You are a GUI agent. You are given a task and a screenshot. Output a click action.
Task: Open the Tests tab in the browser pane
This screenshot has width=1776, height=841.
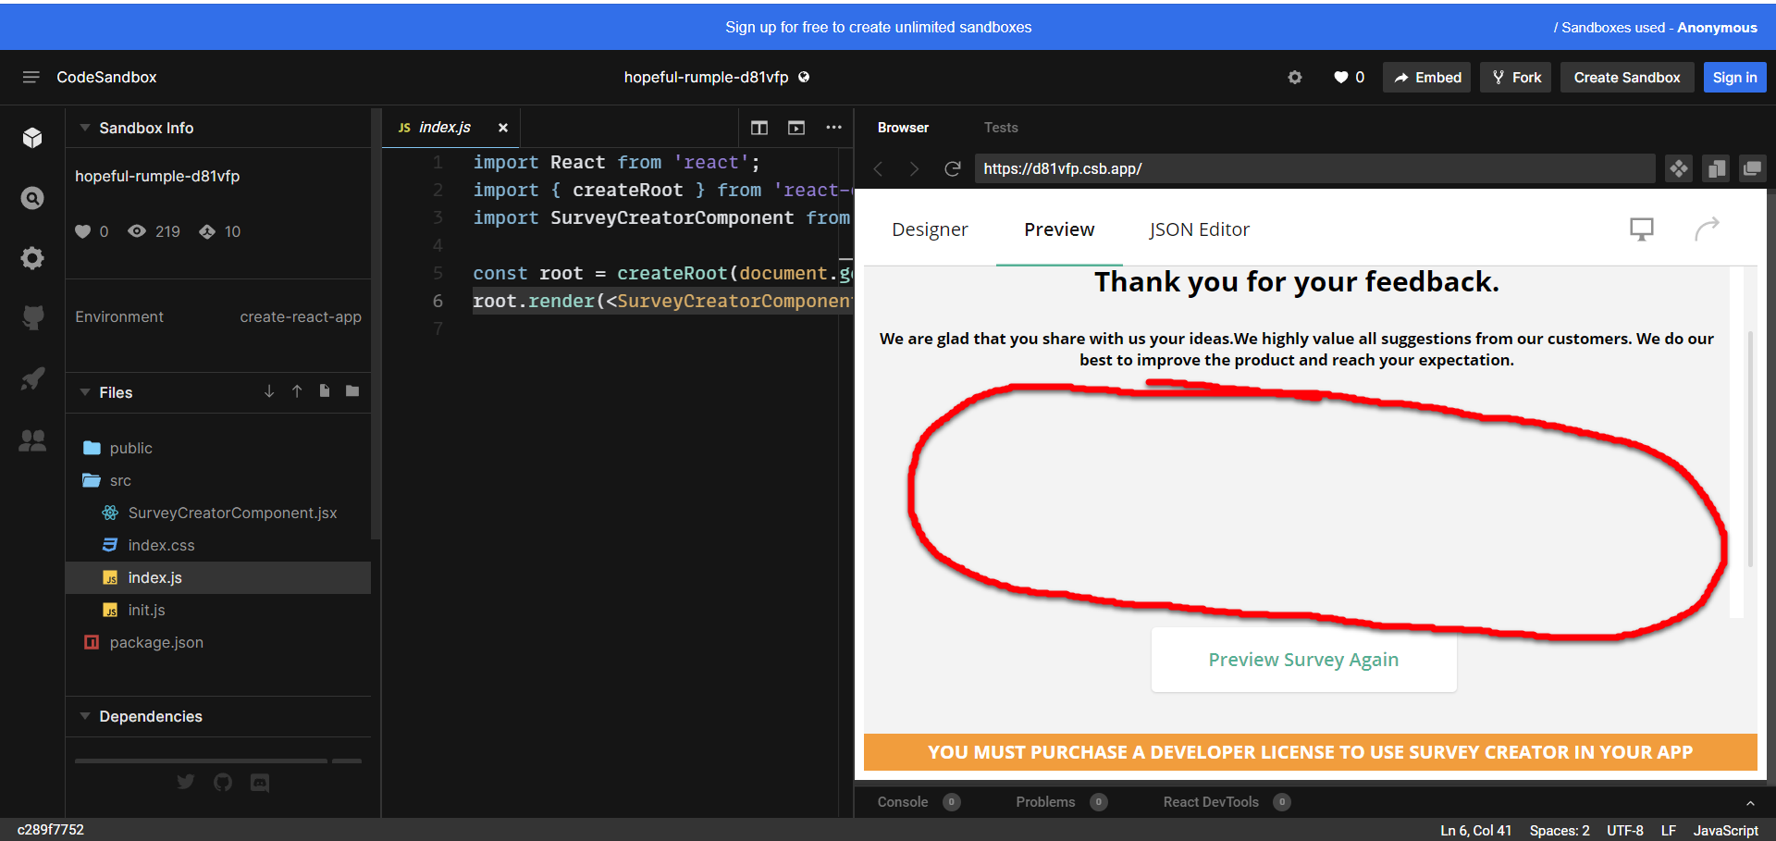coord(1001,127)
